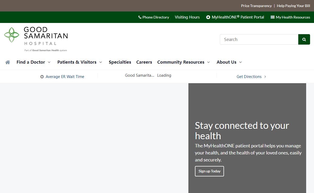314x193 pixels.
Task: Click the MyHealthONE patient portal description paragraph
Action: point(248,153)
